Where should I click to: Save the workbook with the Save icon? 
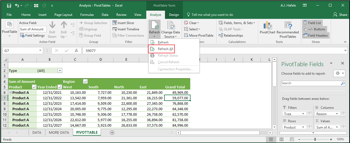pos(9,5)
